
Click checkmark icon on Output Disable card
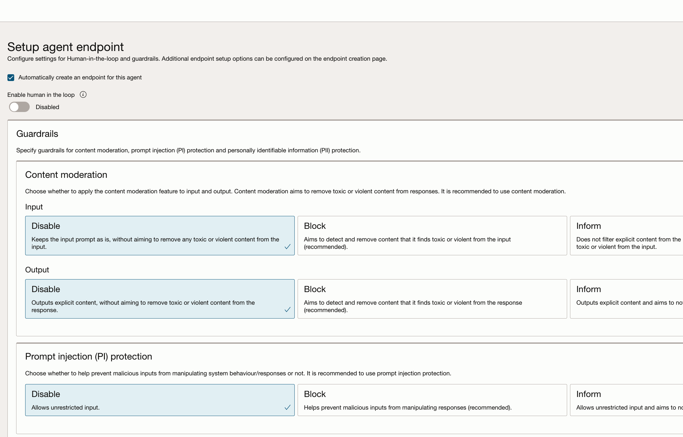(287, 310)
